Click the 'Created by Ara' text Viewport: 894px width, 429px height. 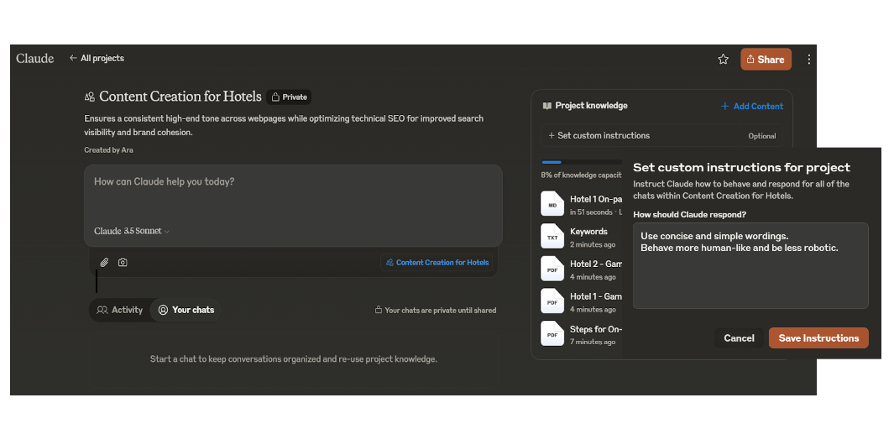[x=108, y=150]
